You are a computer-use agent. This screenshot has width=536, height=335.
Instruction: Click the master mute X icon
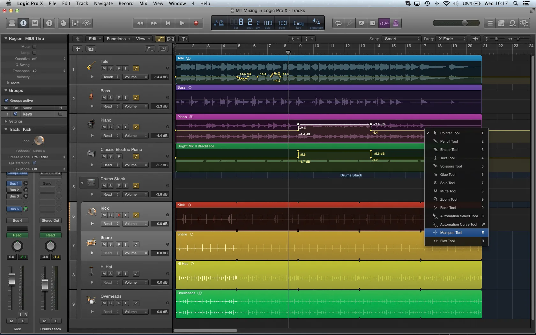click(x=361, y=23)
